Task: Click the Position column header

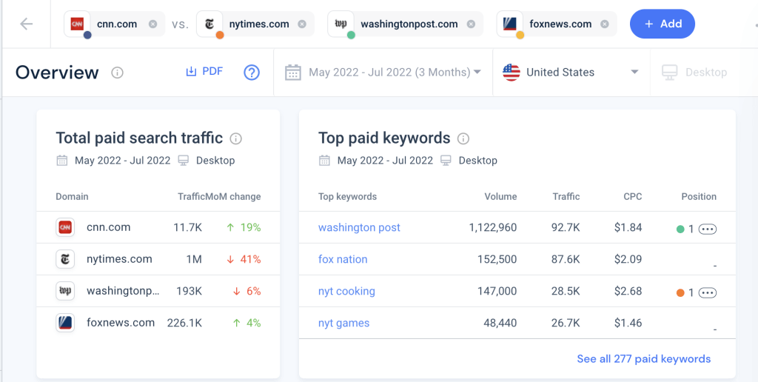Action: click(x=699, y=197)
